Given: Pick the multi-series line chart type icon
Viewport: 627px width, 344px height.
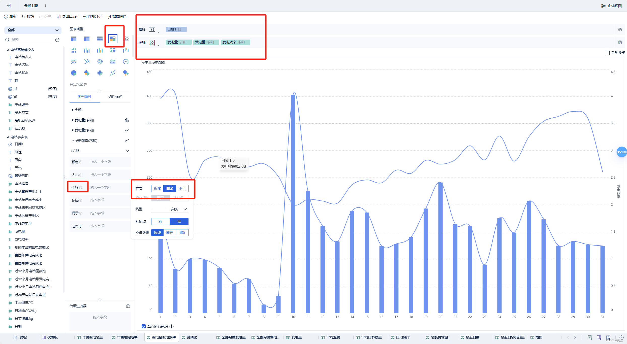Looking at the screenshot, I should (87, 61).
